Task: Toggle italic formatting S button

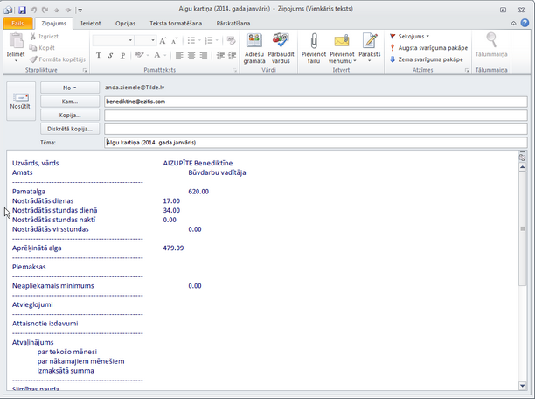Action: (110, 55)
